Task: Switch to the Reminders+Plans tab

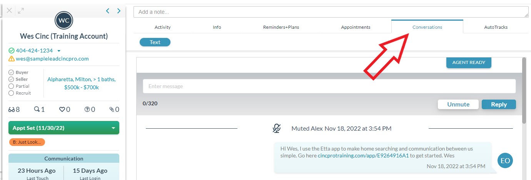Action: click(x=281, y=27)
